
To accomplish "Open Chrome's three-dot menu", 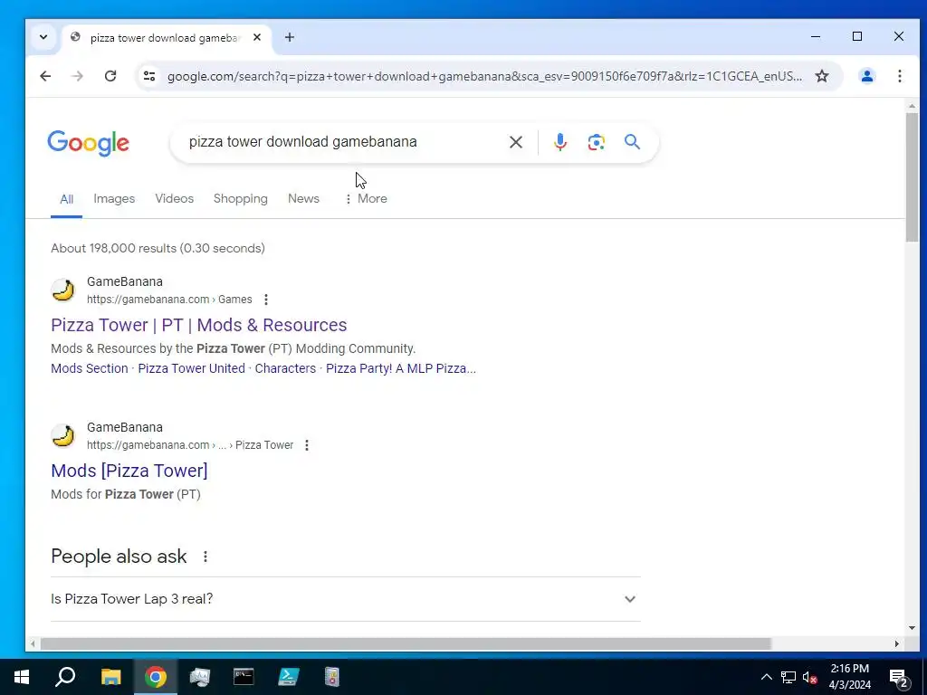I will (899, 76).
